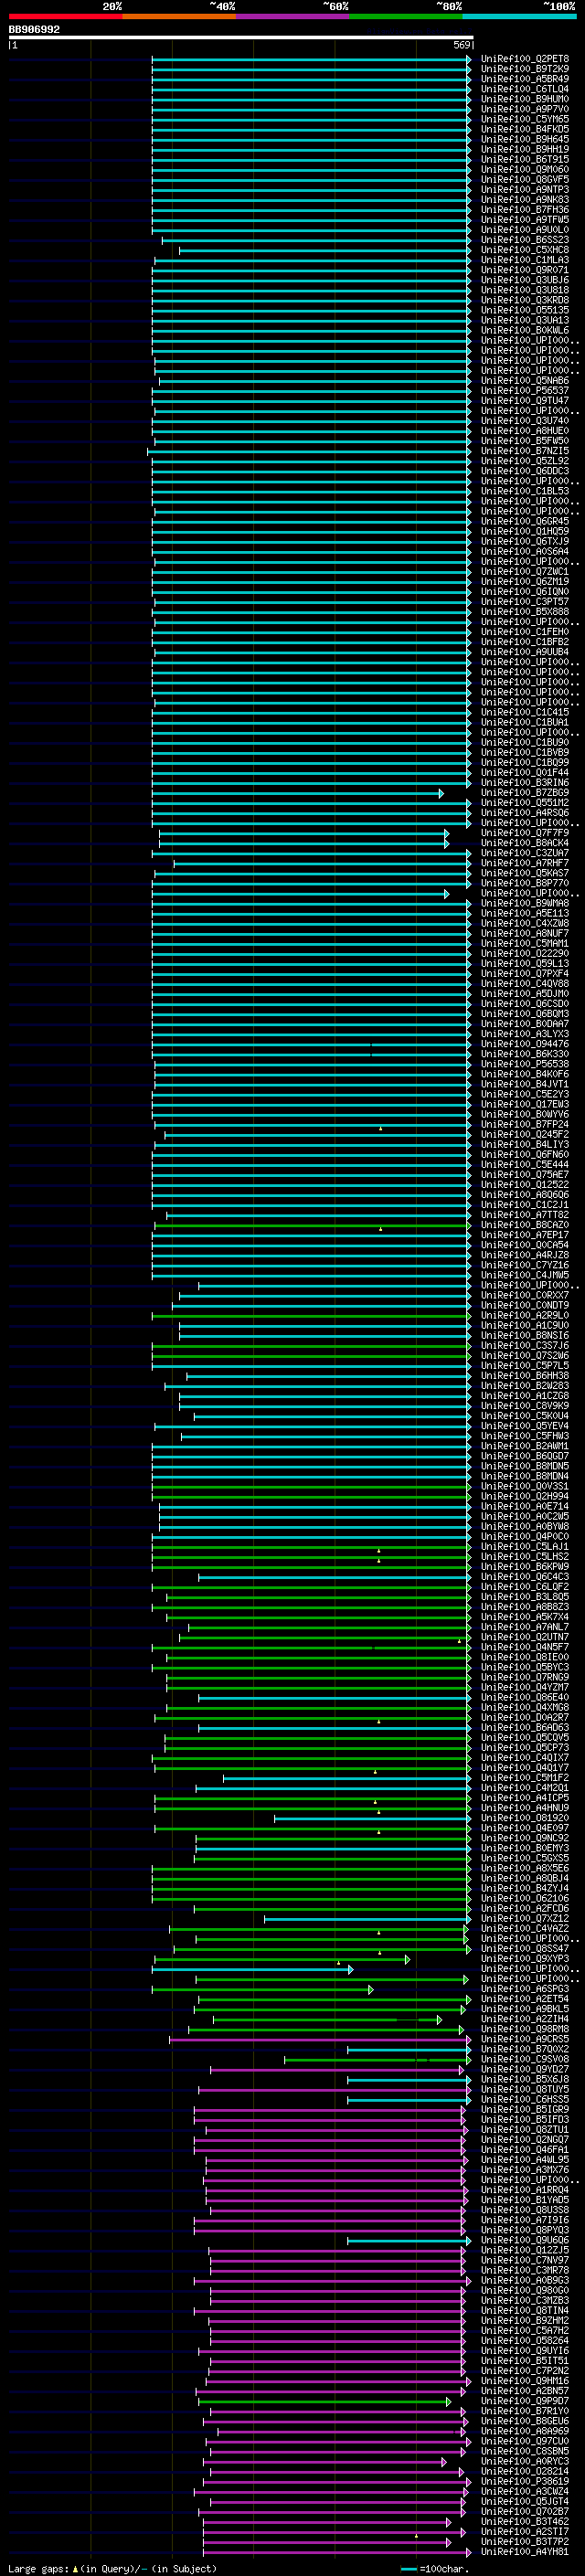
Task: Click hit label UniRef100_P56537
Action: [524, 391]
